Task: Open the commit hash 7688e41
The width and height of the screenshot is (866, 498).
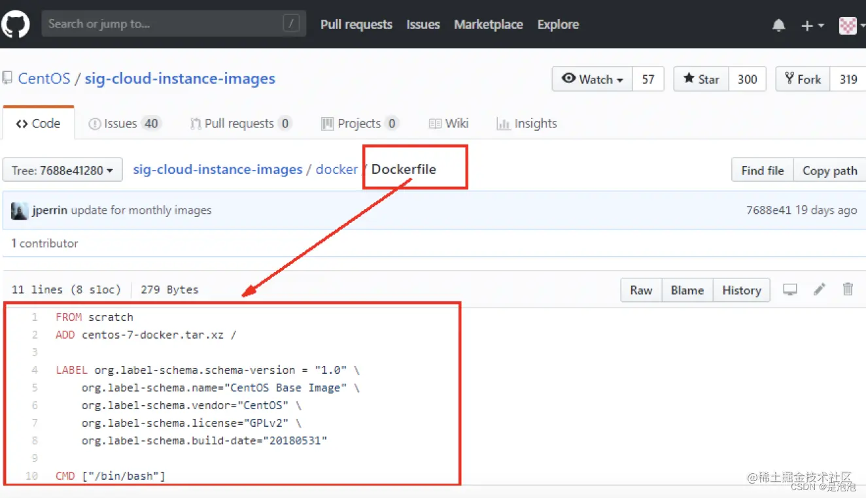Action: [769, 210]
